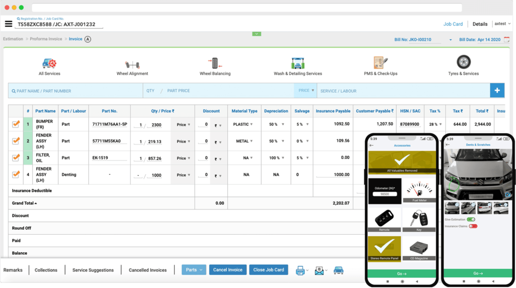Select the All Services category icon
516x288 pixels.
(49, 63)
